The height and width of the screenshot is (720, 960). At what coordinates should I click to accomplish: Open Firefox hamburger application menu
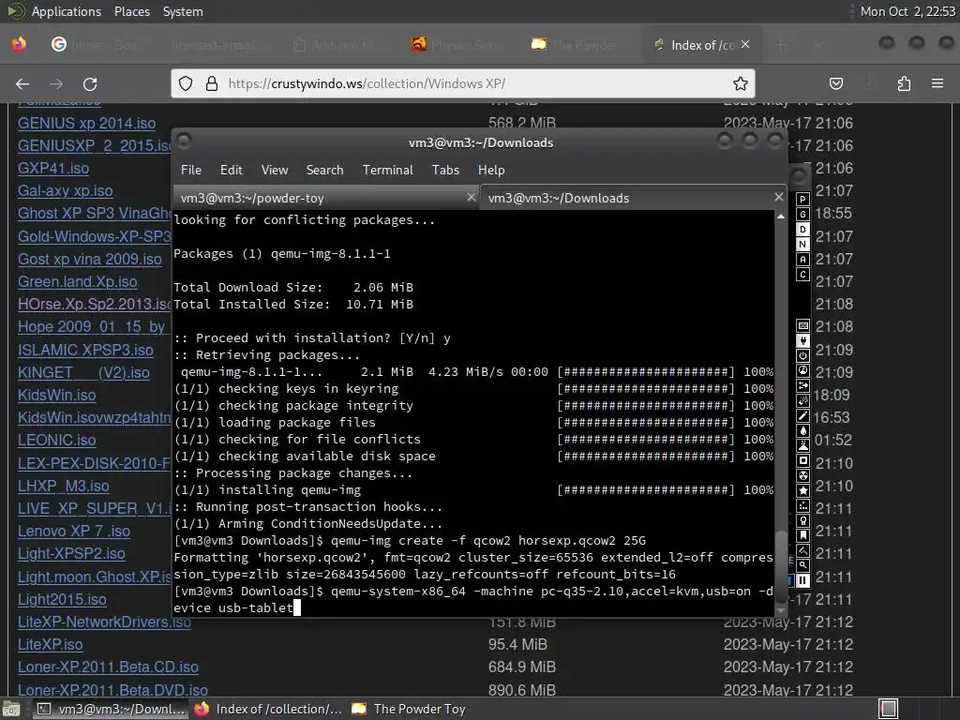click(937, 83)
